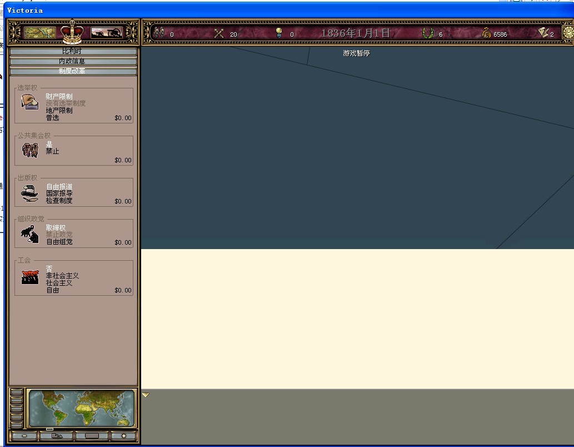Open the 制度改革 tab

point(73,71)
